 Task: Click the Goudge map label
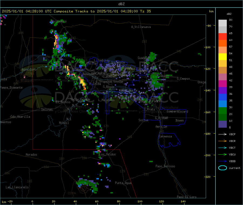tap(118, 81)
